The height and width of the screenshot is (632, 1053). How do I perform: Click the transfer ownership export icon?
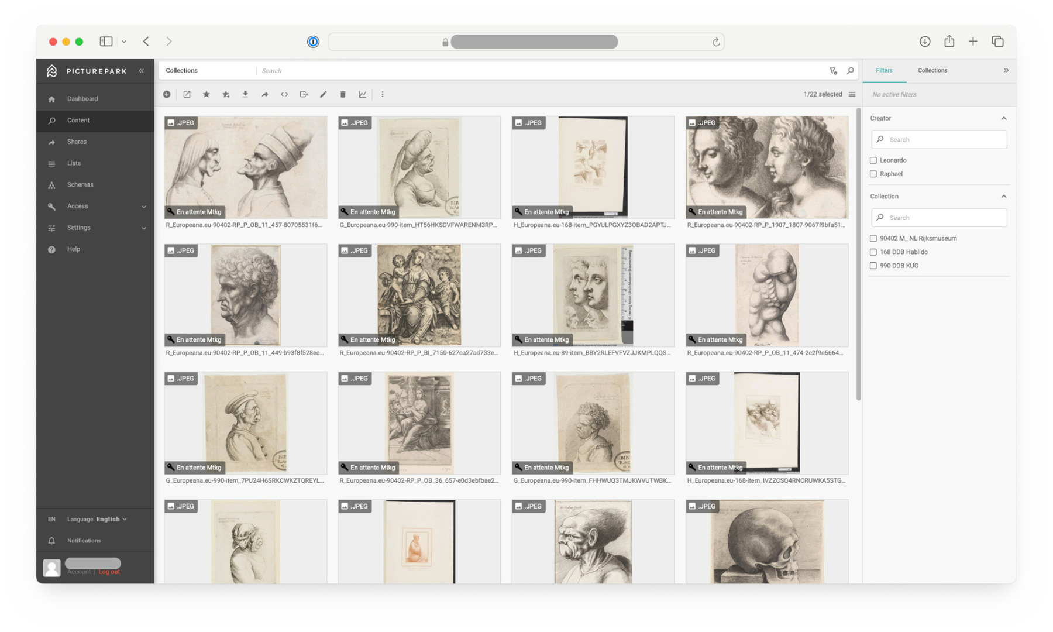pos(304,94)
